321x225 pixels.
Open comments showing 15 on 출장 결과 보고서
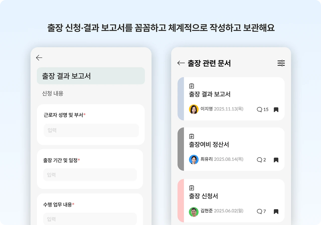pyautogui.click(x=263, y=109)
